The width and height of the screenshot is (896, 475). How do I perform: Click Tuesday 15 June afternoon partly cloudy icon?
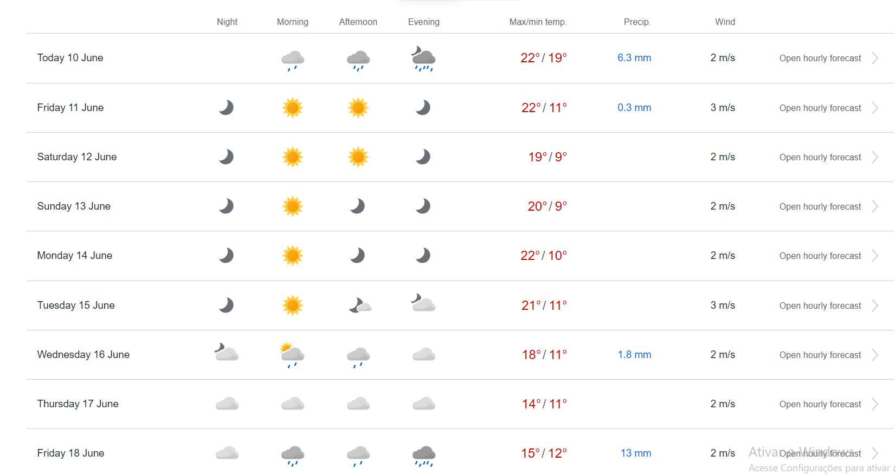pos(359,305)
